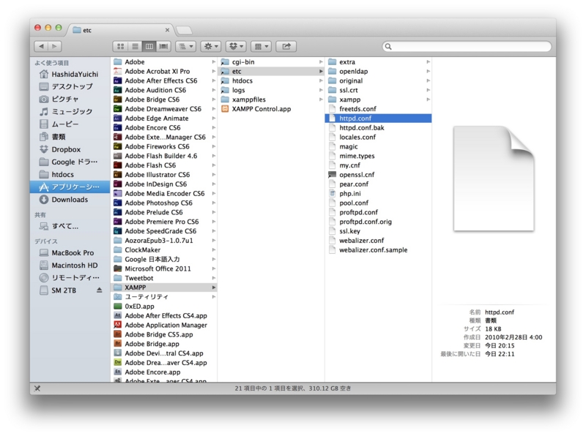Screen dimensions: 586x436
Task: Select リモートディスク device
Action: [x=70, y=278]
